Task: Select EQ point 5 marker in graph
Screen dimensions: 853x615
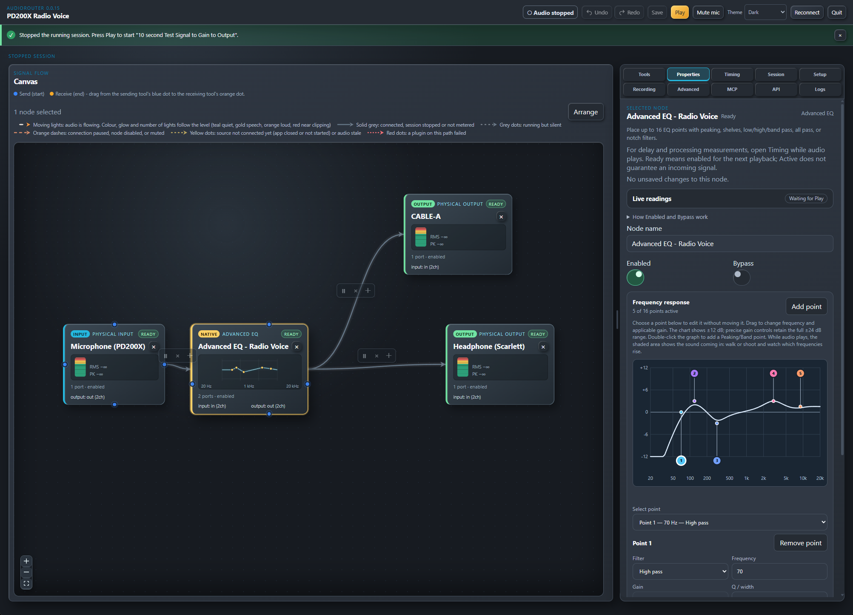Action: (800, 373)
